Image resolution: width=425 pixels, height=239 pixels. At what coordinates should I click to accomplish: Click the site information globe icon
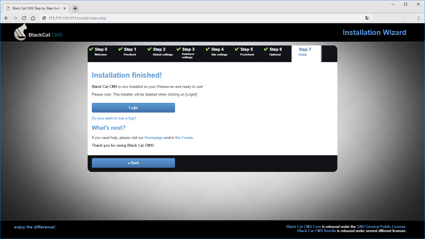click(44, 18)
